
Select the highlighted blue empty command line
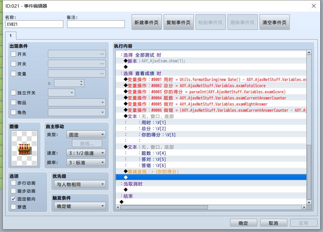(x=211, y=177)
